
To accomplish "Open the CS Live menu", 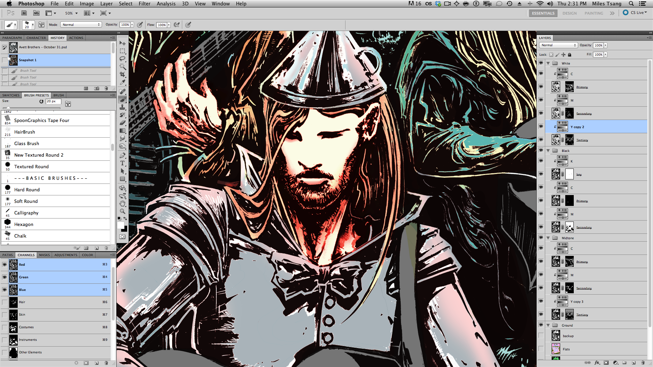I will 635,13.
